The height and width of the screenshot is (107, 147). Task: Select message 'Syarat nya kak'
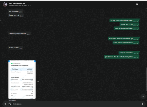coord(16,15)
